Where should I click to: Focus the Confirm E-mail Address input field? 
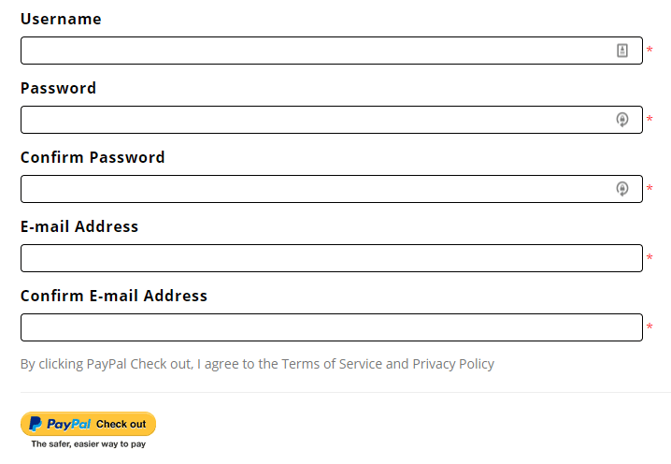pos(332,327)
